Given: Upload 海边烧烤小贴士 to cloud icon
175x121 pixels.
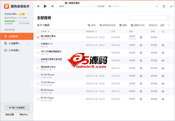Looking at the screenshot, I should tap(163, 68).
